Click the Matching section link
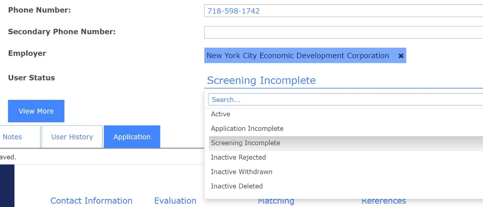The image size is (483, 207). click(276, 202)
